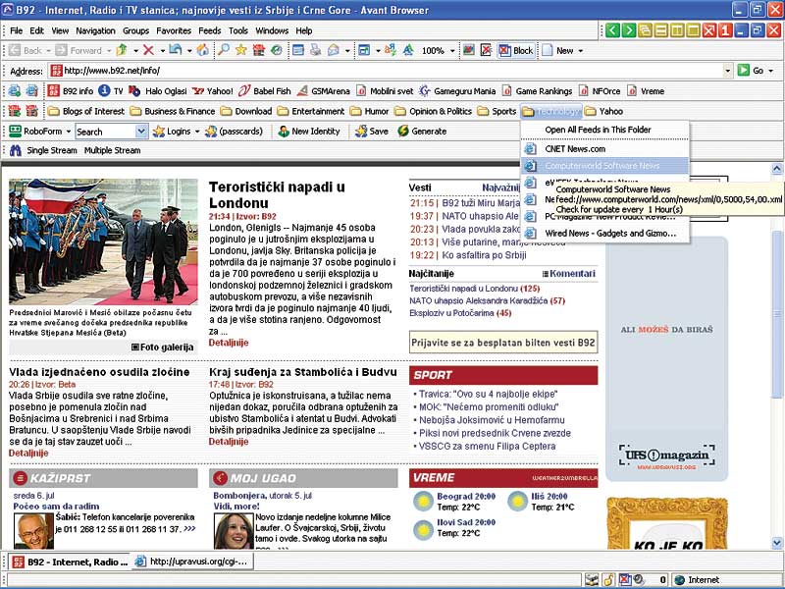
Task: Click the New Identity RoboForm icon
Action: (284, 132)
